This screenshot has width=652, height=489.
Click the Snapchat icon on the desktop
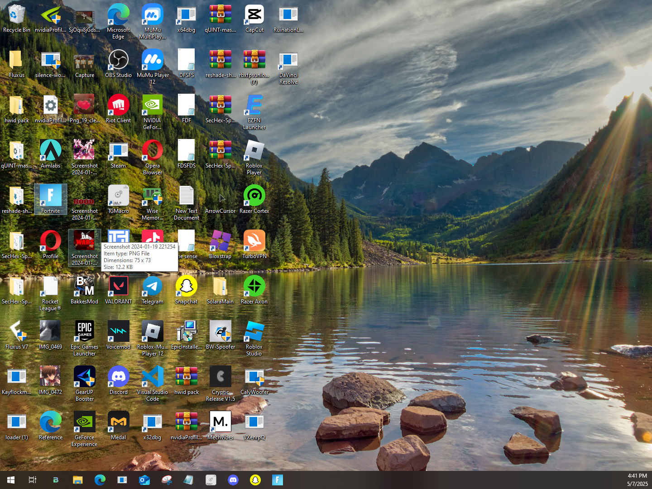(187, 290)
